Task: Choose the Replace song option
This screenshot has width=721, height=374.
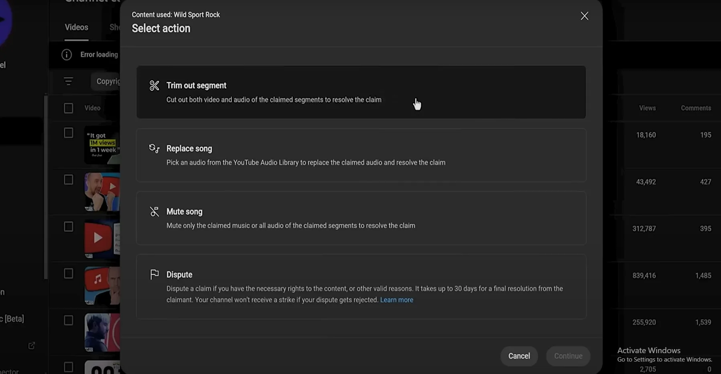Action: (x=361, y=155)
